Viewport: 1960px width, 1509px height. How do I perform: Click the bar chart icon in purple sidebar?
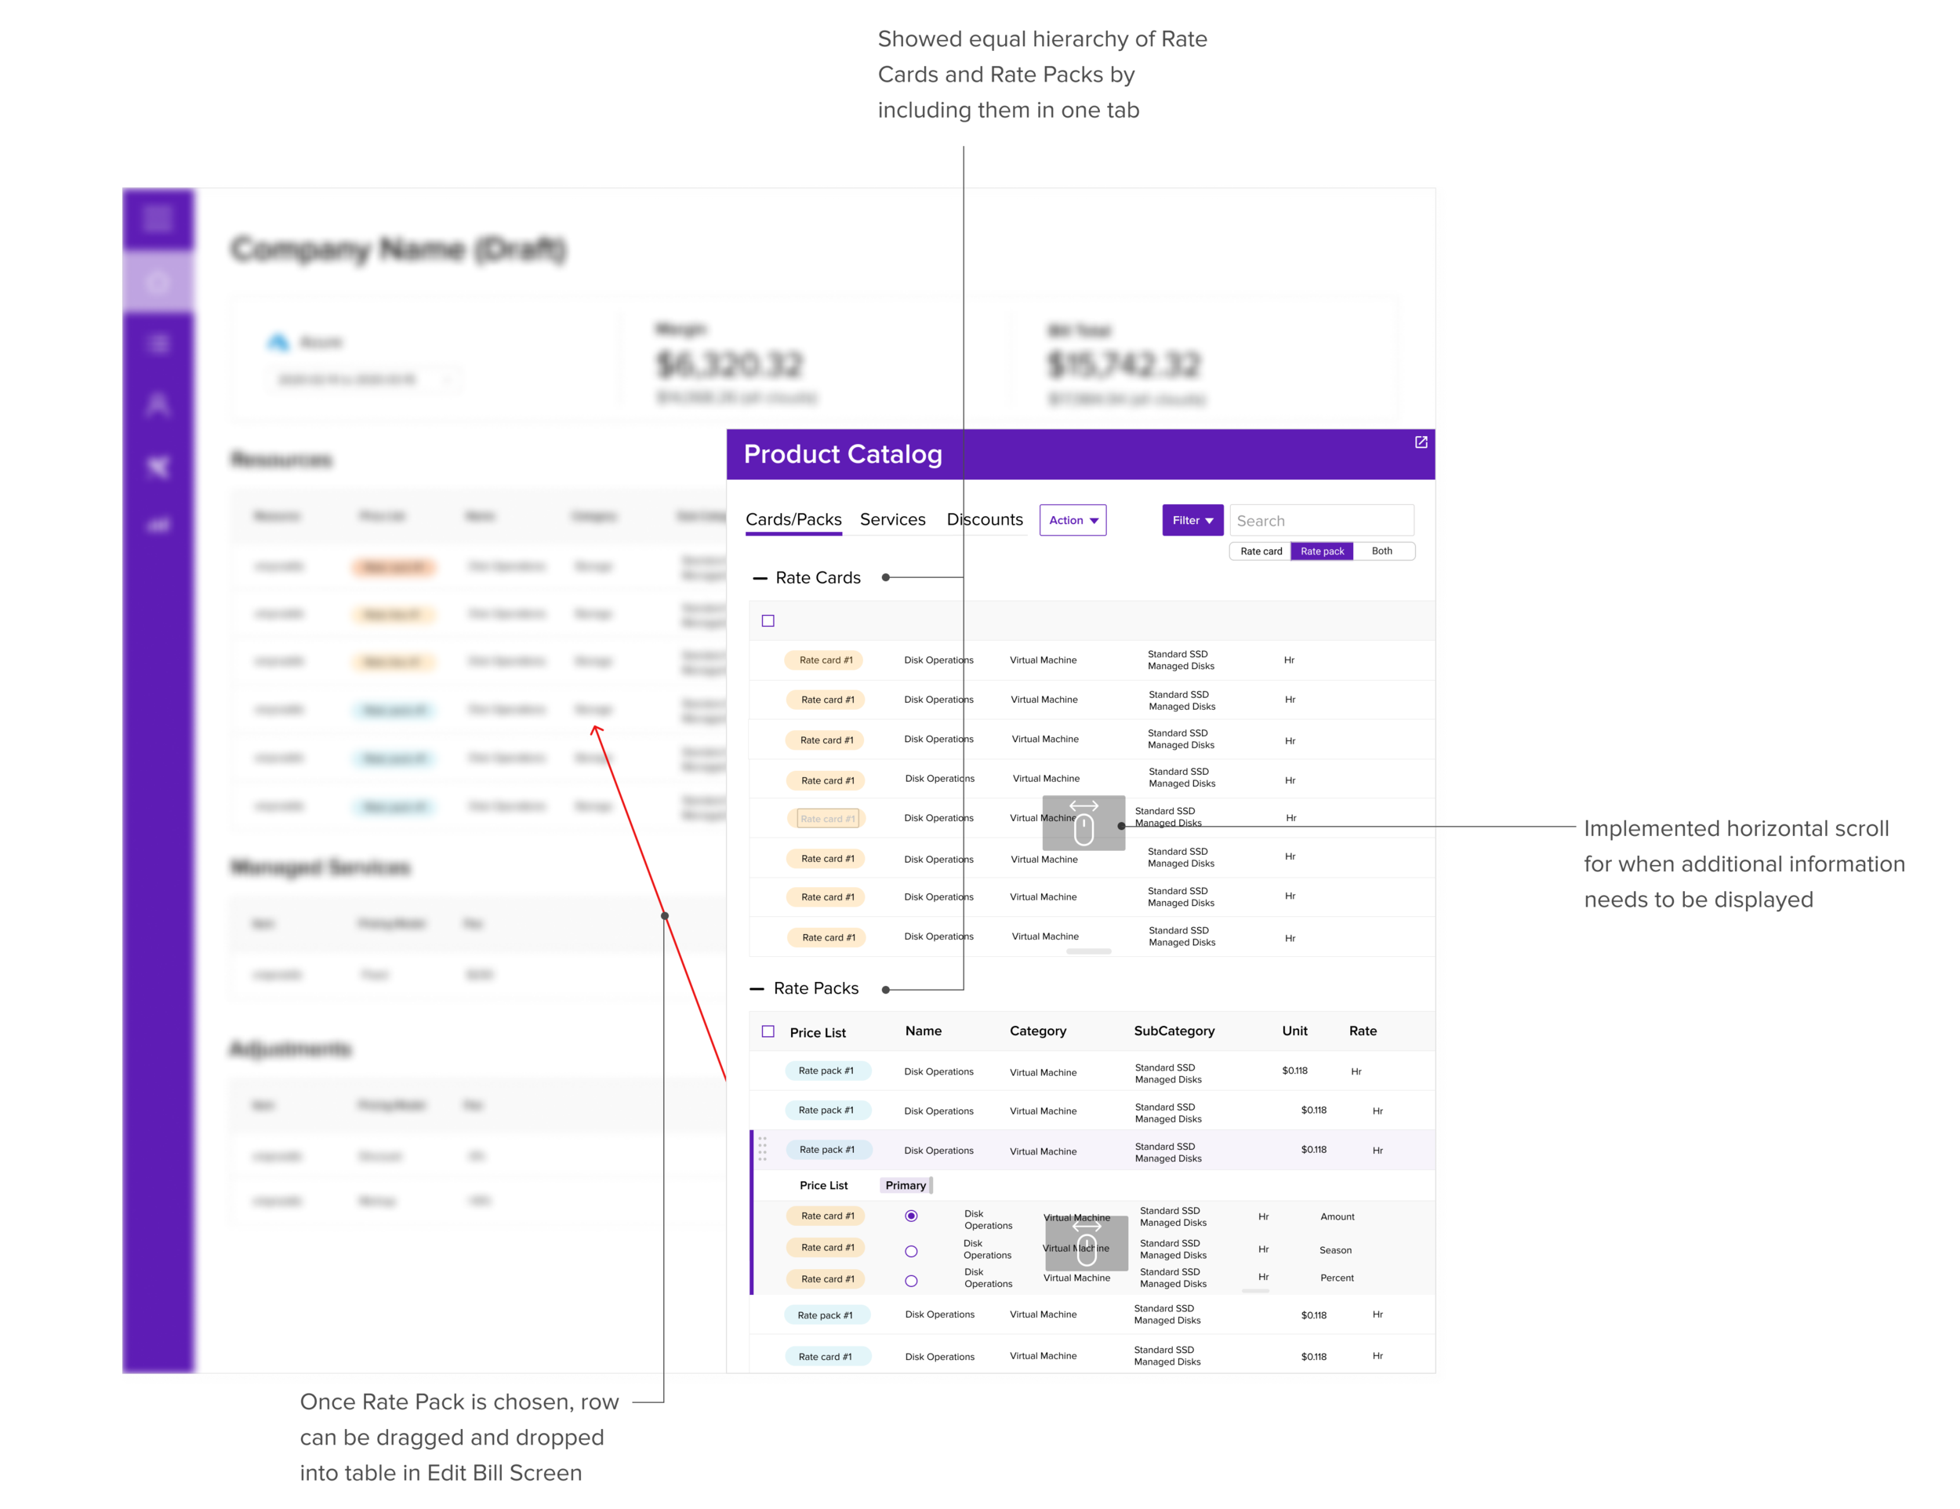click(x=158, y=524)
